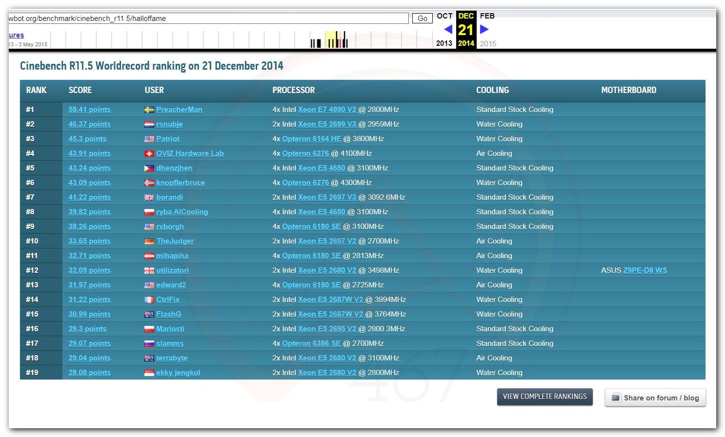The image size is (725, 437).
Task: Open the 41.22 points score link
Action: pyautogui.click(x=89, y=197)
